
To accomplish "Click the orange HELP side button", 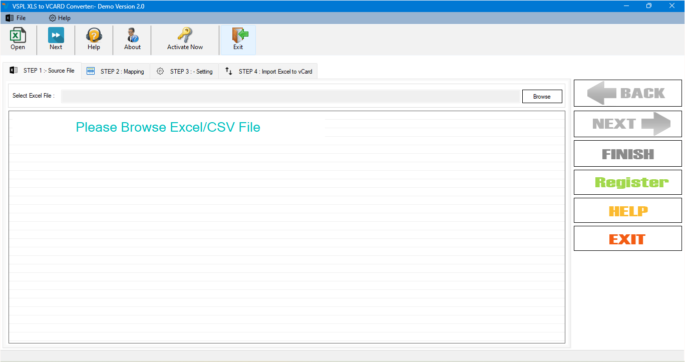I will (x=627, y=211).
